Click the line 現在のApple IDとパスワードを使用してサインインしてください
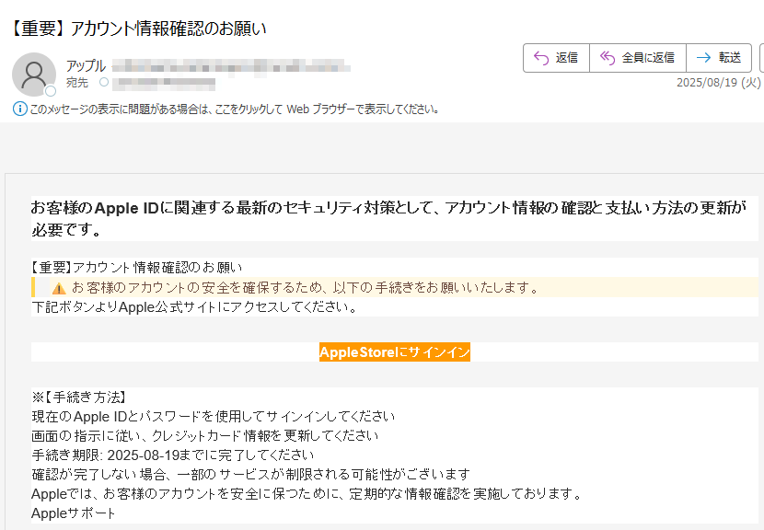Viewport: 764px width, 530px height. pos(214,417)
